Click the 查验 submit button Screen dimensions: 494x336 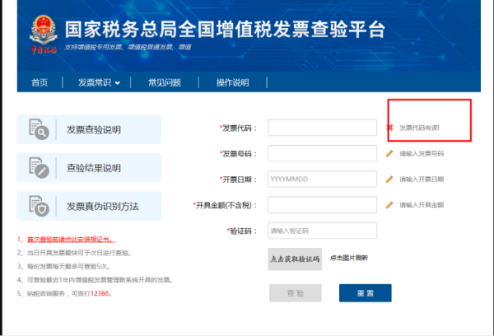click(296, 293)
